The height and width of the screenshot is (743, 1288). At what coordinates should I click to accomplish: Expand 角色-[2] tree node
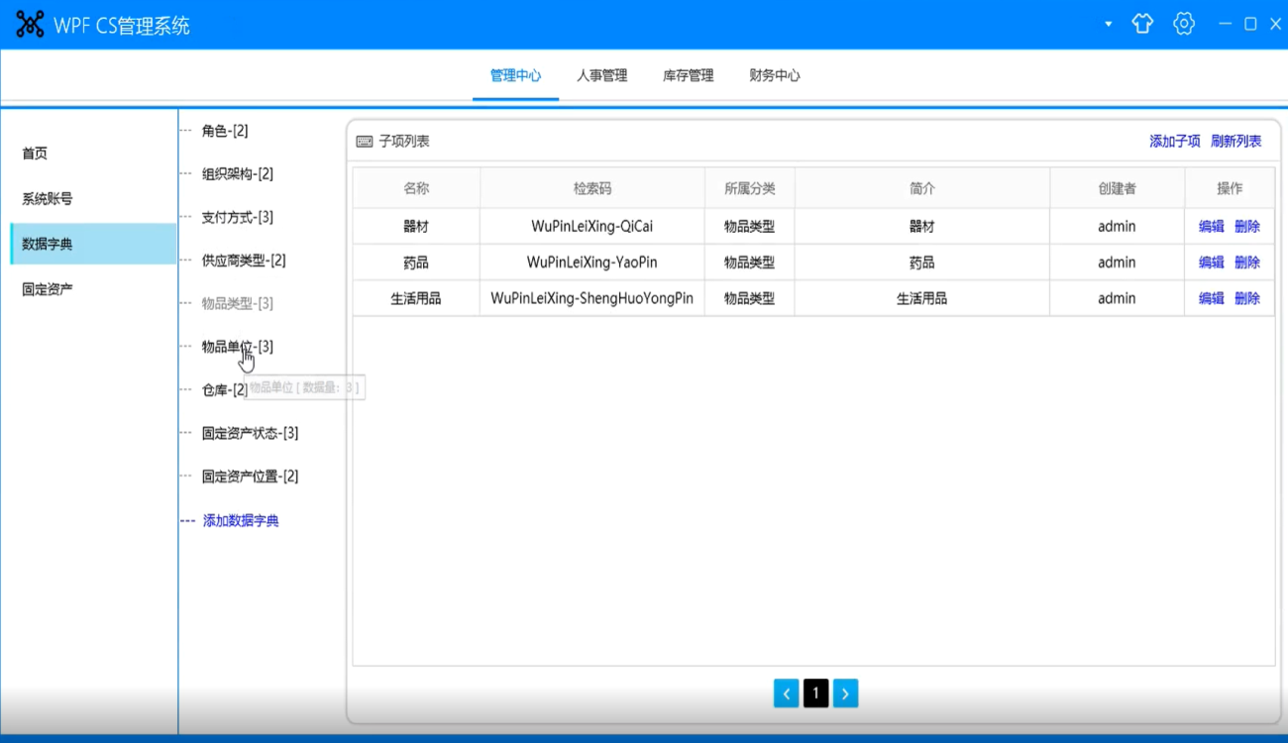click(225, 131)
